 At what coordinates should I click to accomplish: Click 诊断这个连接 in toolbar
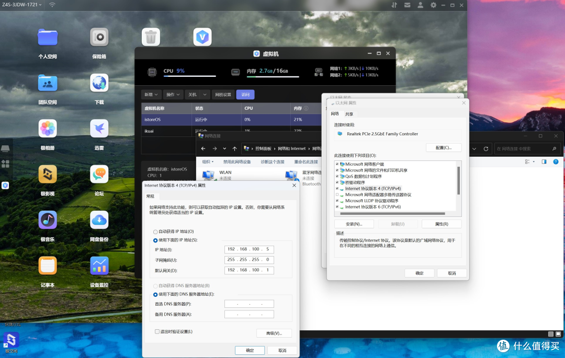[273, 162]
